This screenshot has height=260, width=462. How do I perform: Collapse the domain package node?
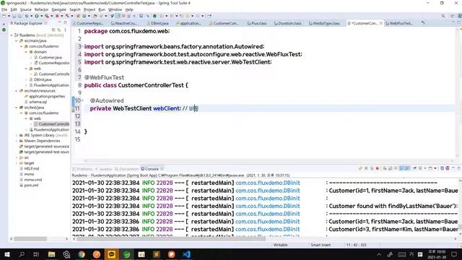click(x=26, y=52)
